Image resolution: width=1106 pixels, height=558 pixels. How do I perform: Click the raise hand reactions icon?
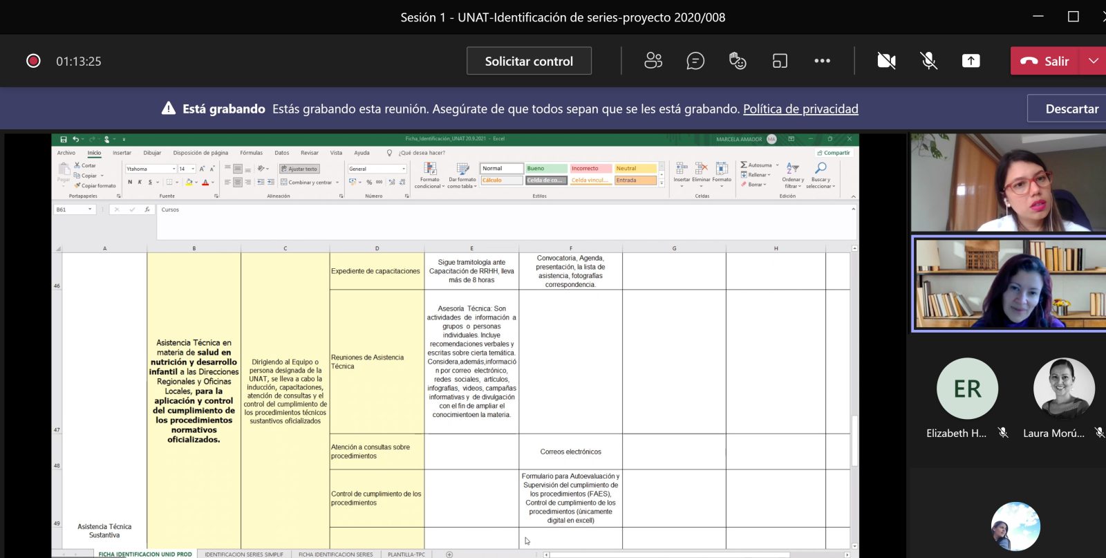(738, 61)
